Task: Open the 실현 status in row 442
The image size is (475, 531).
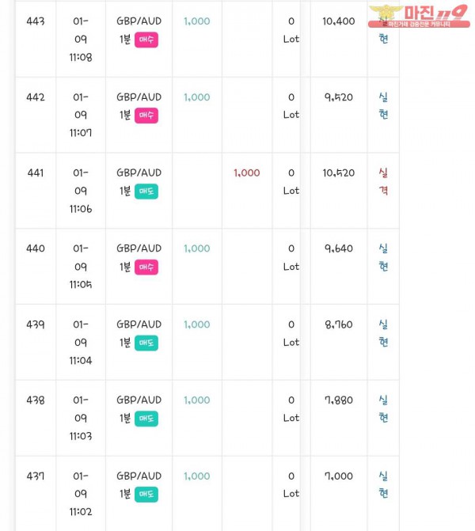Action: [384, 106]
